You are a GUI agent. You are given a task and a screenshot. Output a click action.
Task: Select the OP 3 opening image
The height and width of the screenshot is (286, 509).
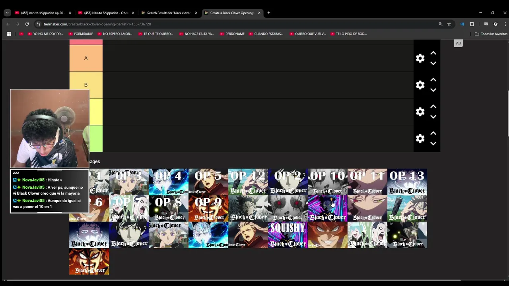click(x=129, y=182)
